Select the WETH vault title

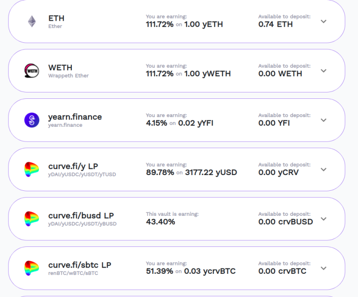click(60, 68)
